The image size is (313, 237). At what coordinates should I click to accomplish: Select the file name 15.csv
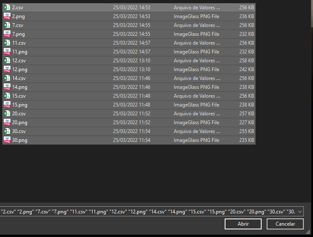tap(19, 96)
